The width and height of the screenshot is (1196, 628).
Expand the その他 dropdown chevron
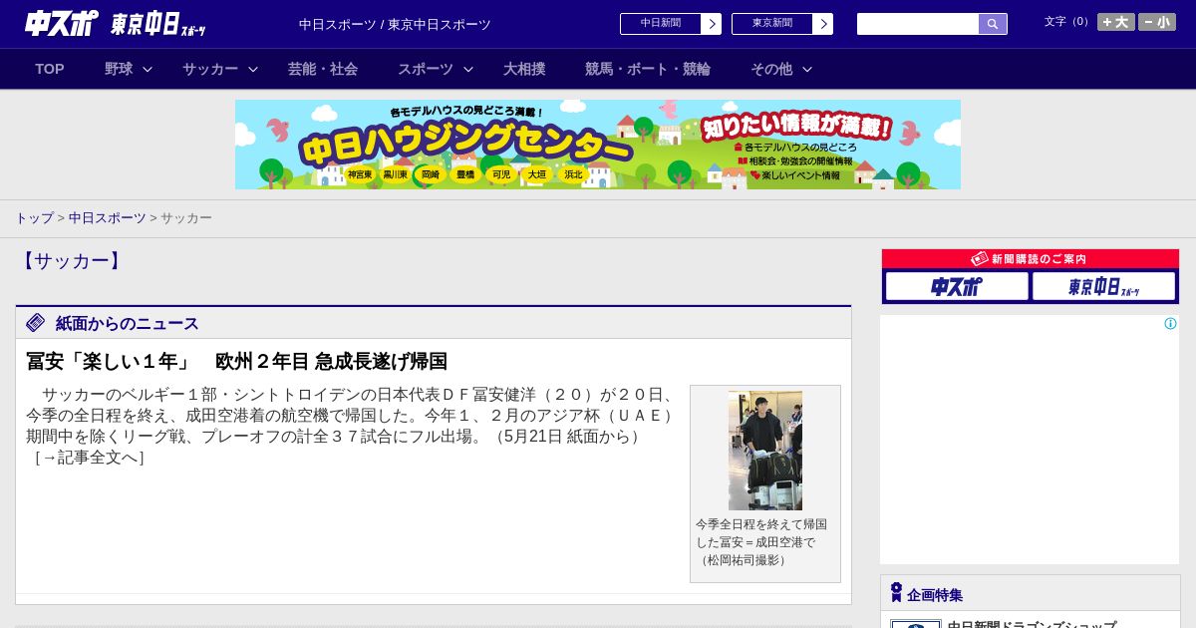coord(807,69)
